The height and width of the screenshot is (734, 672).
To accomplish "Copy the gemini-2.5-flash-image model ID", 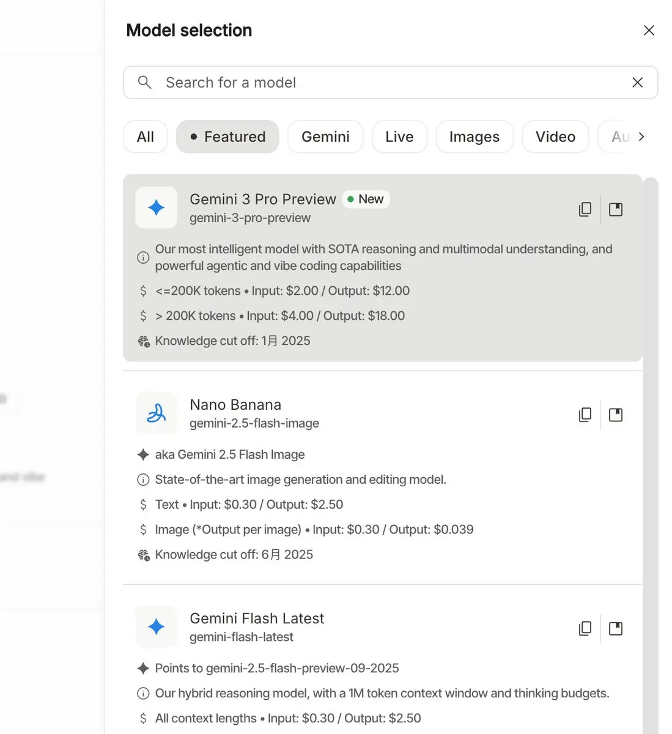I will coord(585,415).
